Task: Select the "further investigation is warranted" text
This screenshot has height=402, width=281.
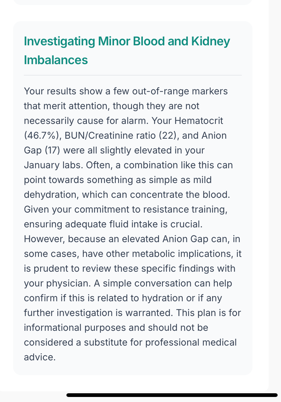Action: 95,313
